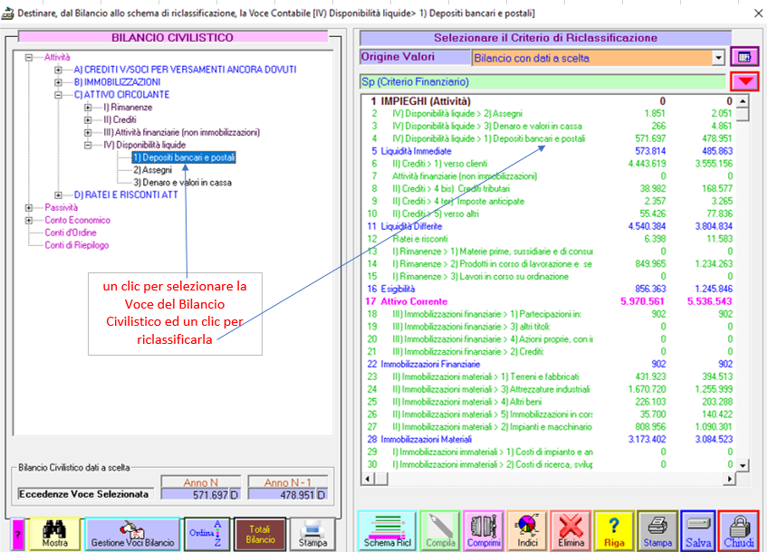Screen dimensions: 767x552
Task: Click list scrollbar down arrow
Action: click(x=743, y=465)
